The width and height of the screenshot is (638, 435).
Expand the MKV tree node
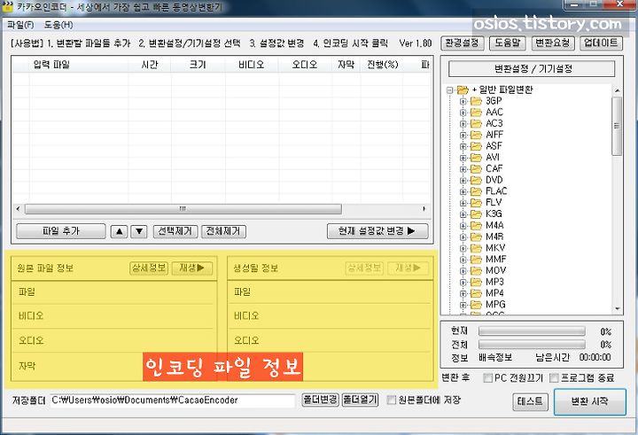463,248
